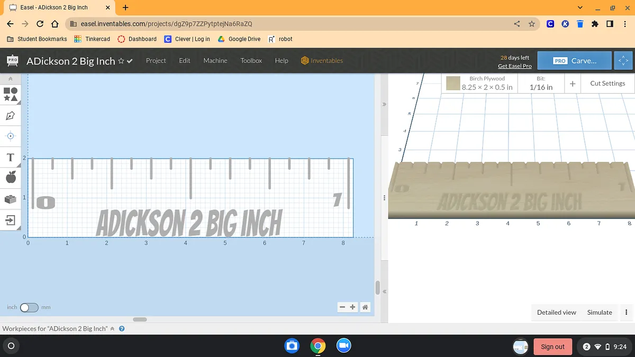Collapse the 3D preview panel chevron

[385, 104]
